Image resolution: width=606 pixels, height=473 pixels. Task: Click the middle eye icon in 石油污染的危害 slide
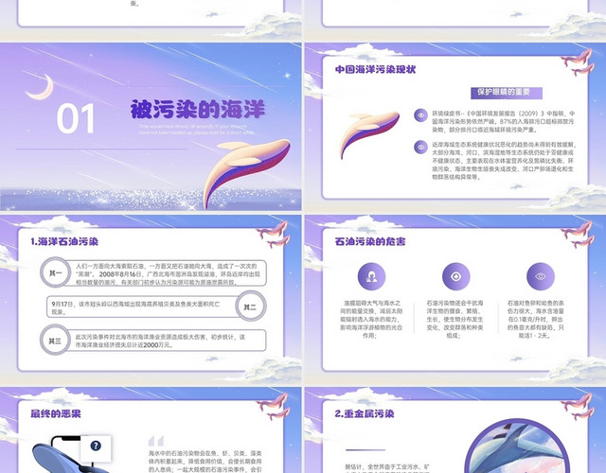(456, 276)
